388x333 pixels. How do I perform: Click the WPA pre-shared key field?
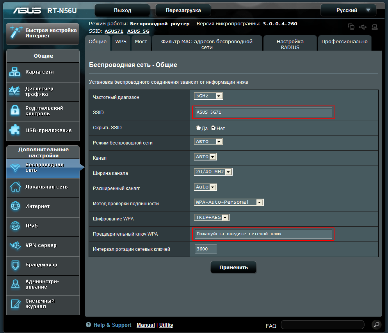click(263, 234)
